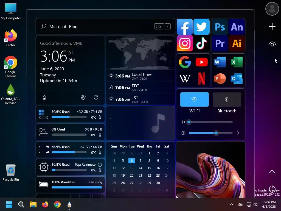
Task: Open the TikTok shortcut
Action: click(x=201, y=43)
